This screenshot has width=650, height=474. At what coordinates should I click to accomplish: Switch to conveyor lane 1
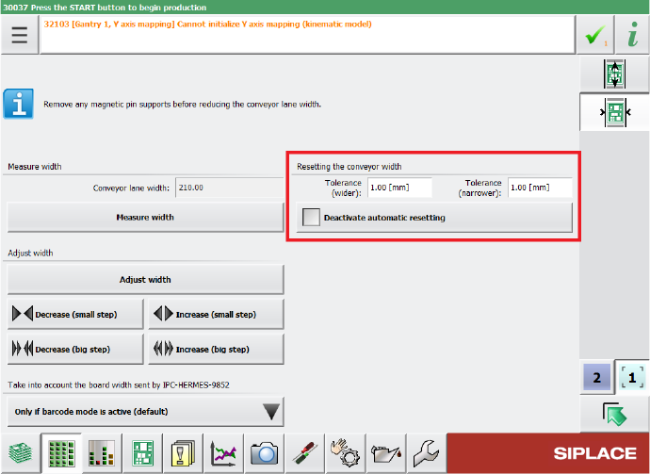tap(632, 377)
